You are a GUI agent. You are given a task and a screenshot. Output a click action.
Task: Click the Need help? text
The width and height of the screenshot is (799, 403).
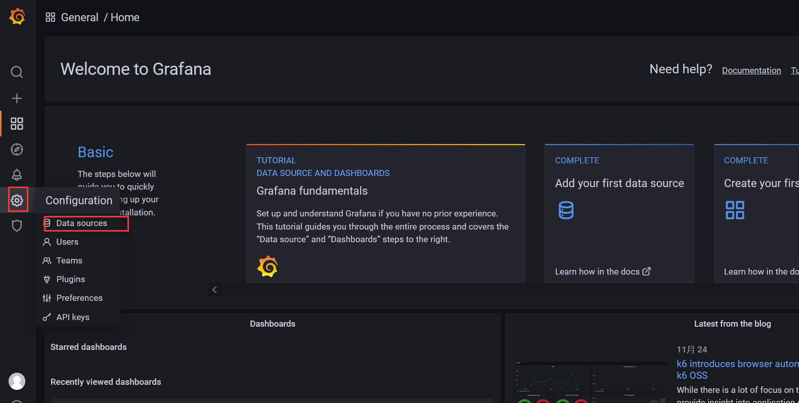(x=681, y=69)
